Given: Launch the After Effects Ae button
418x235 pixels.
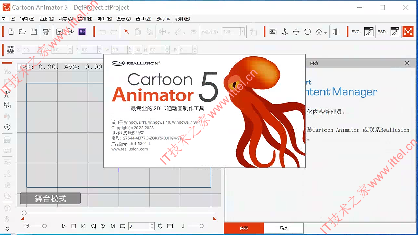Looking at the screenshot, I should pos(82,32).
